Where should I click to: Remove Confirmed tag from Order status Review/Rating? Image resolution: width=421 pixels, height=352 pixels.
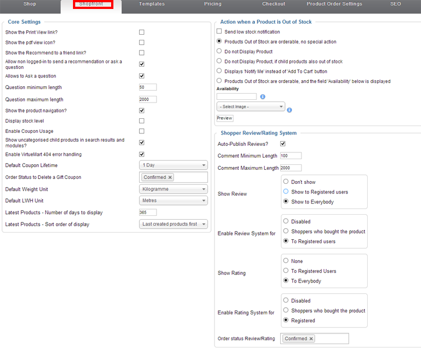(x=312, y=339)
